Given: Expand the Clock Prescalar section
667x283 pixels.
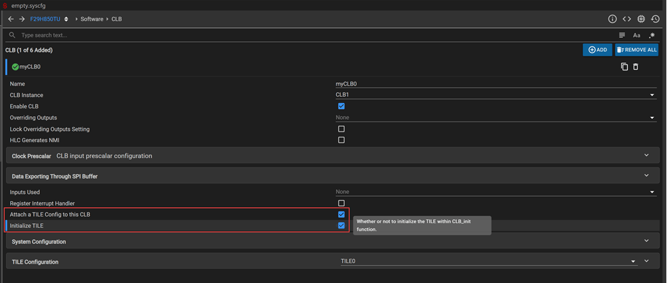Looking at the screenshot, I should (x=333, y=155).
